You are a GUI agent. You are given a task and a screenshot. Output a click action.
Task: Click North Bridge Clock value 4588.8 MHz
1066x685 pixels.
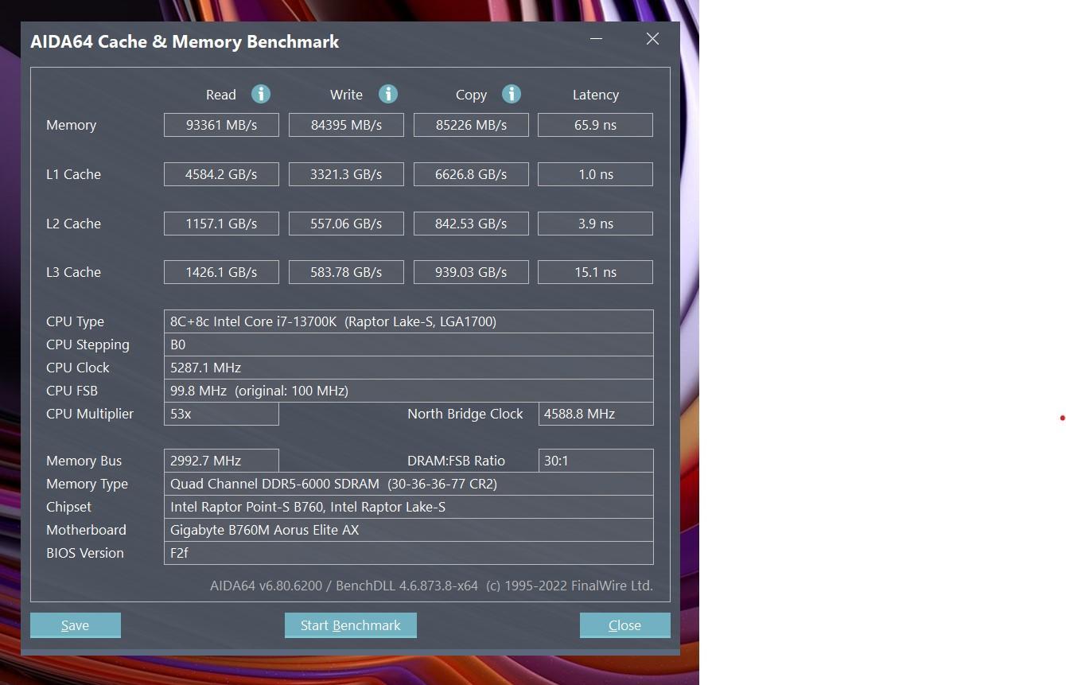[x=596, y=414]
